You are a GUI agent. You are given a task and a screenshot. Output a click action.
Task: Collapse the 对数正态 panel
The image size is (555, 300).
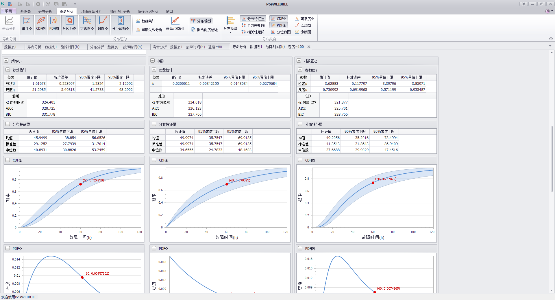299,61
